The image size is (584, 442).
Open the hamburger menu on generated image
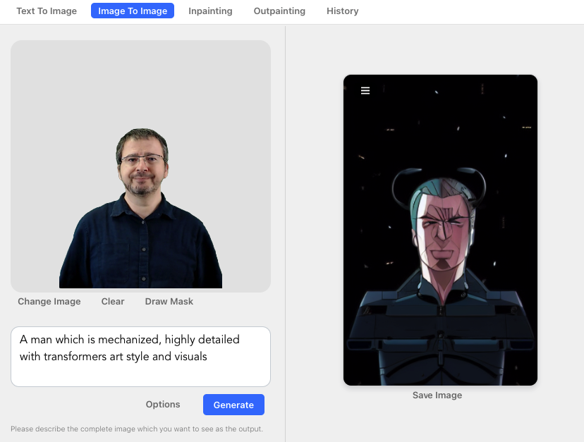[365, 91]
